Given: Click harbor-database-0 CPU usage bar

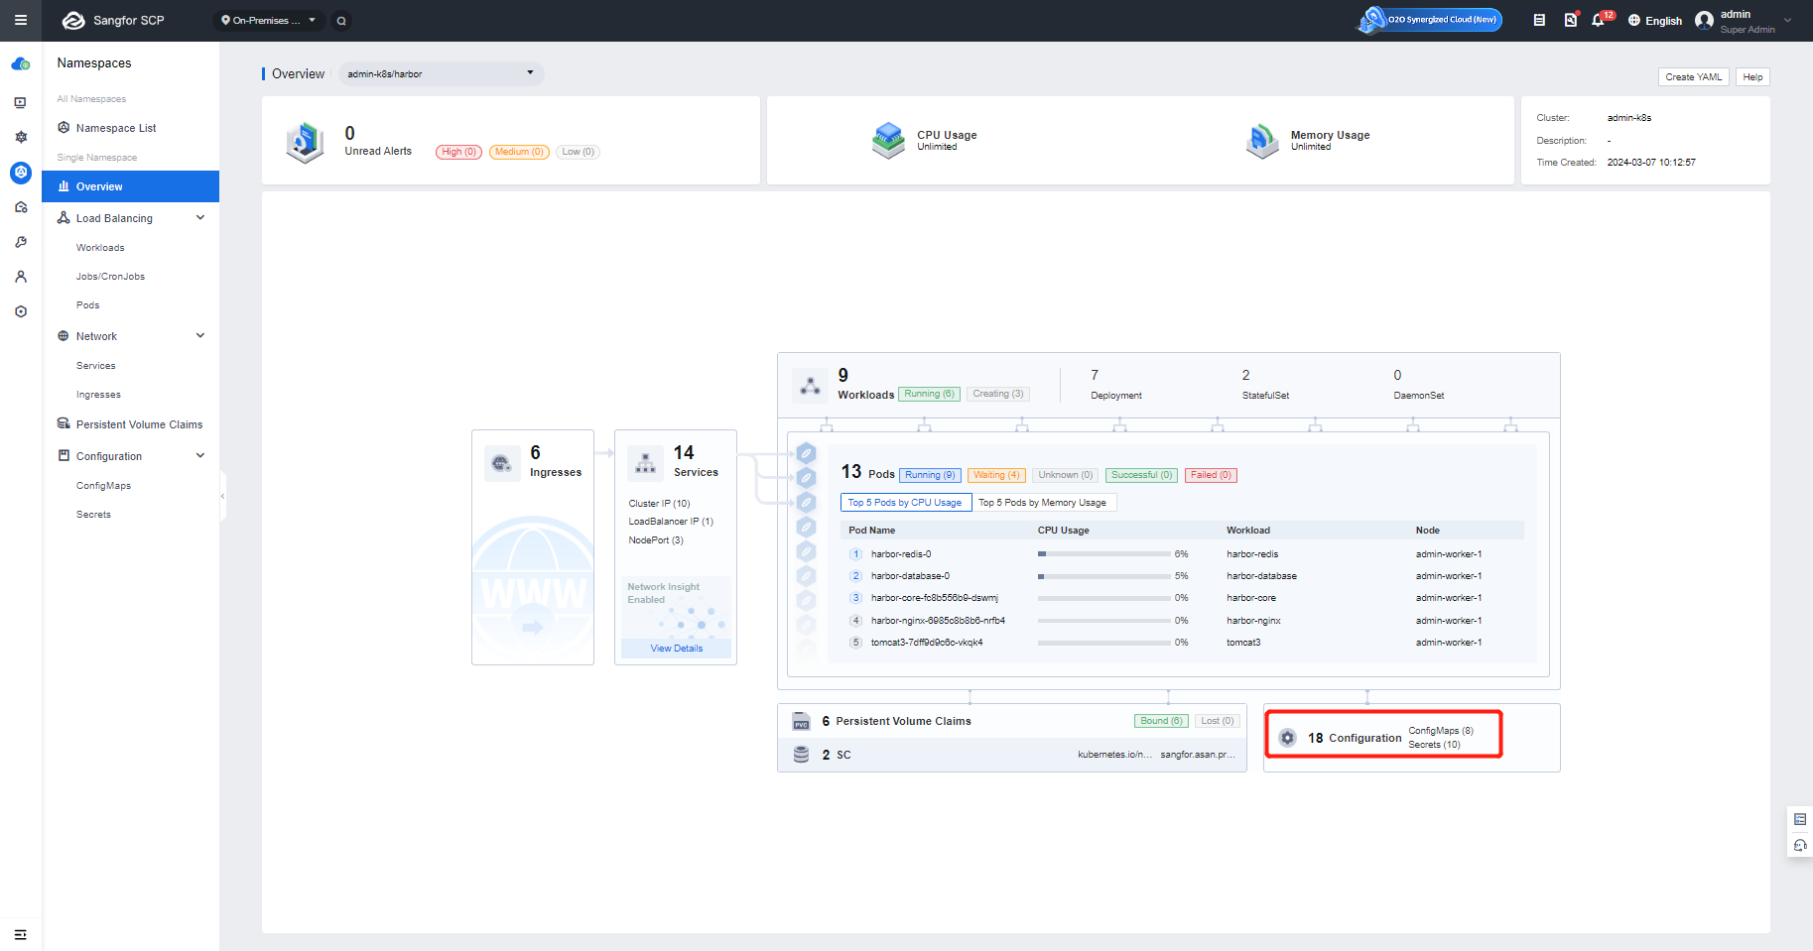Looking at the screenshot, I should coord(1104,576).
